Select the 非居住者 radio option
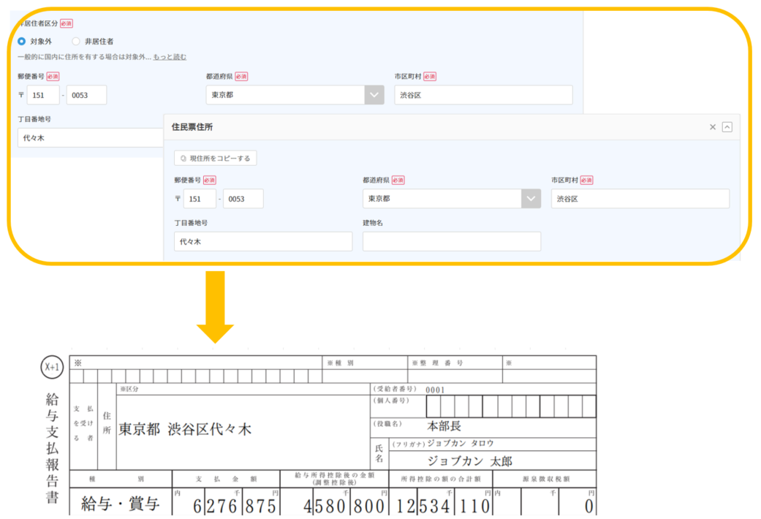This screenshot has height=519, width=761. pos(76,42)
